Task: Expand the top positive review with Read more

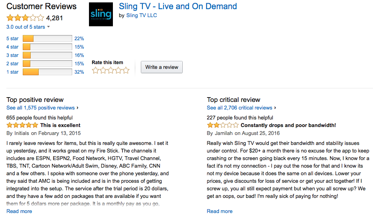Action: (x=19, y=211)
